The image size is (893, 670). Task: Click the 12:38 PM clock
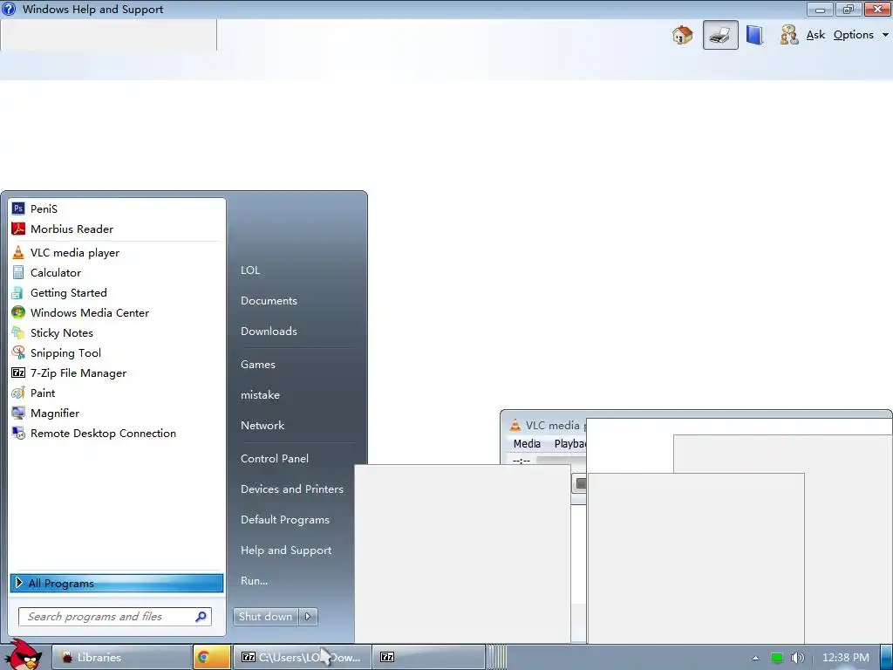846,658
